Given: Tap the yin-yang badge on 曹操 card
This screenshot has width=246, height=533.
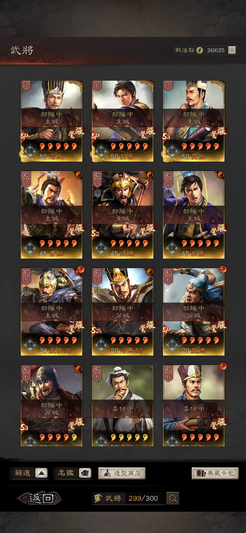Looking at the screenshot, I should coord(78,175).
